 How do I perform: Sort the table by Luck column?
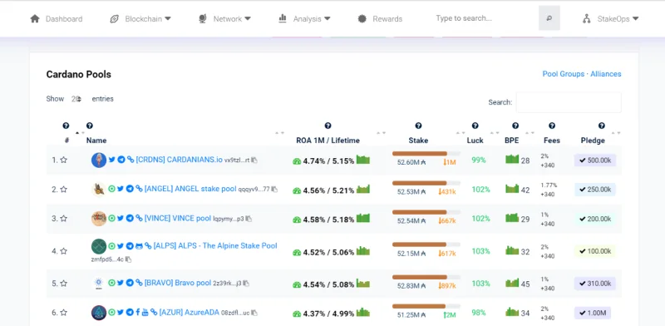pos(475,141)
